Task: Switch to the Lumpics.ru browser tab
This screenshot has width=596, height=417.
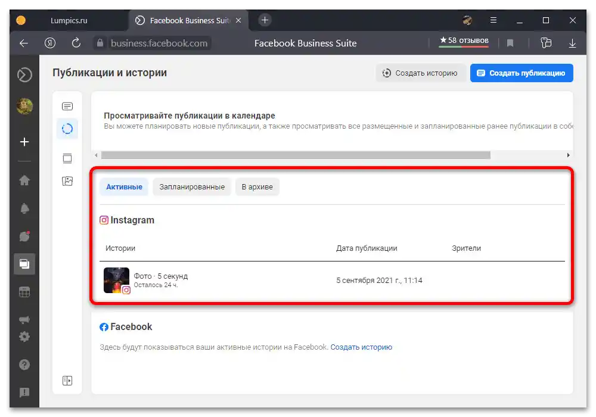Action: pyautogui.click(x=69, y=20)
